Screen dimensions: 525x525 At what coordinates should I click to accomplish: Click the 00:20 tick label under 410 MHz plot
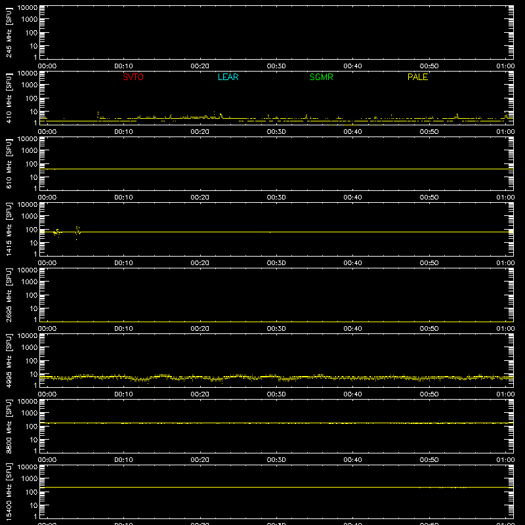pos(200,132)
